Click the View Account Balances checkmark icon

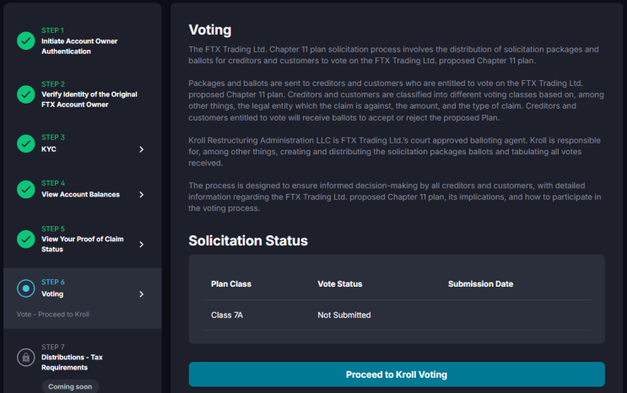(x=25, y=190)
